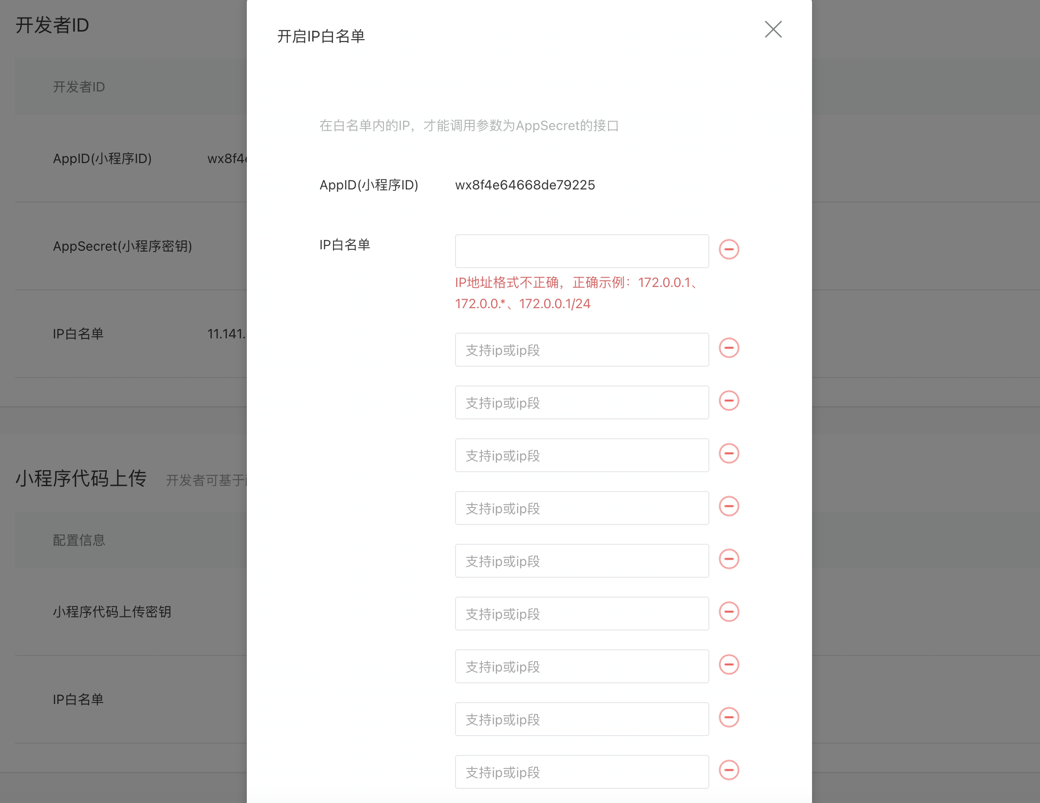
Task: Remove the first empty IP whitelist row
Action: tap(729, 249)
